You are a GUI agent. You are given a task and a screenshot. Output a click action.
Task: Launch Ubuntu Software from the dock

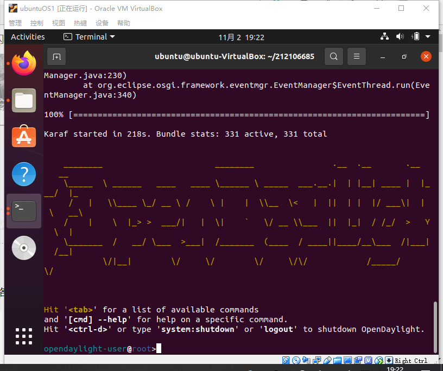tap(24, 136)
